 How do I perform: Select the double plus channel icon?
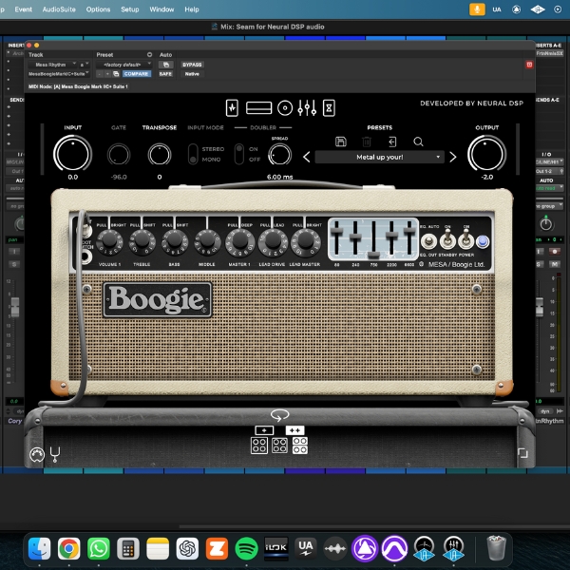pyautogui.click(x=294, y=430)
